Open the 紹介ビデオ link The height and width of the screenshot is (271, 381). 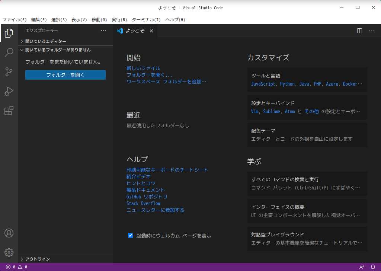[x=138, y=176]
